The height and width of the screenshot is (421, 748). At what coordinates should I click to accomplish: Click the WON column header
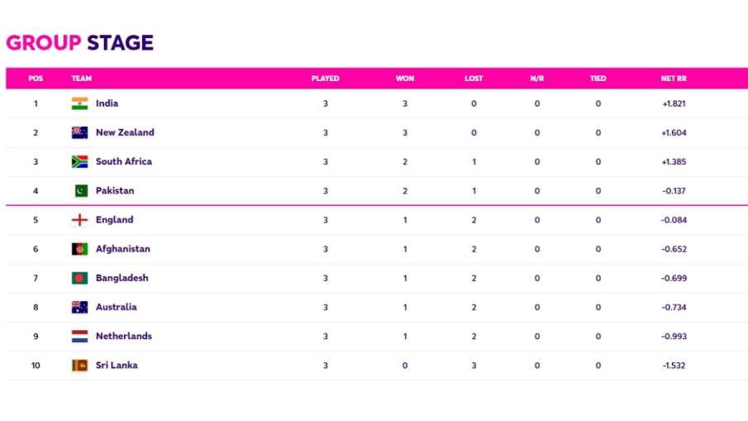(405, 79)
